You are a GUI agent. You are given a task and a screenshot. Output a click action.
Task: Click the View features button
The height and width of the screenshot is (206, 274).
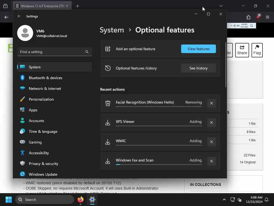point(199,49)
